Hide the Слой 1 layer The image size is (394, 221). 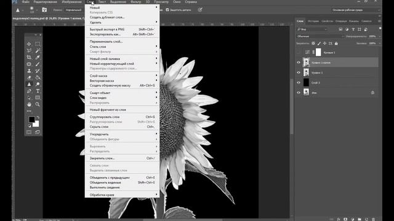point(299,83)
